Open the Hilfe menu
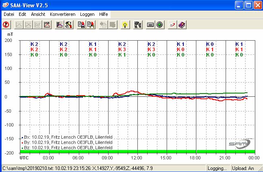263x172 pixels. pyautogui.click(x=103, y=14)
